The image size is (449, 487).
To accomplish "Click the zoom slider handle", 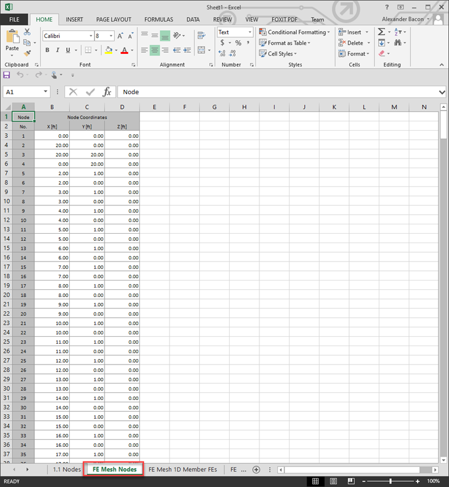I will pyautogui.click(x=391, y=481).
